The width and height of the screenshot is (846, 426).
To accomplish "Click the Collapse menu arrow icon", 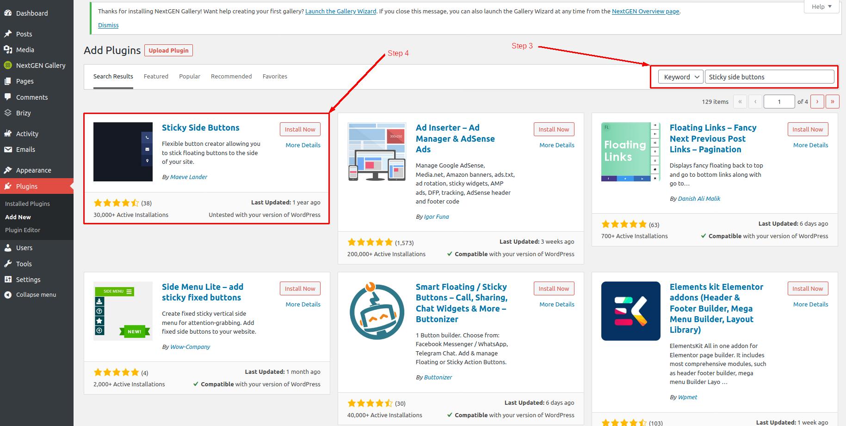I will point(8,294).
